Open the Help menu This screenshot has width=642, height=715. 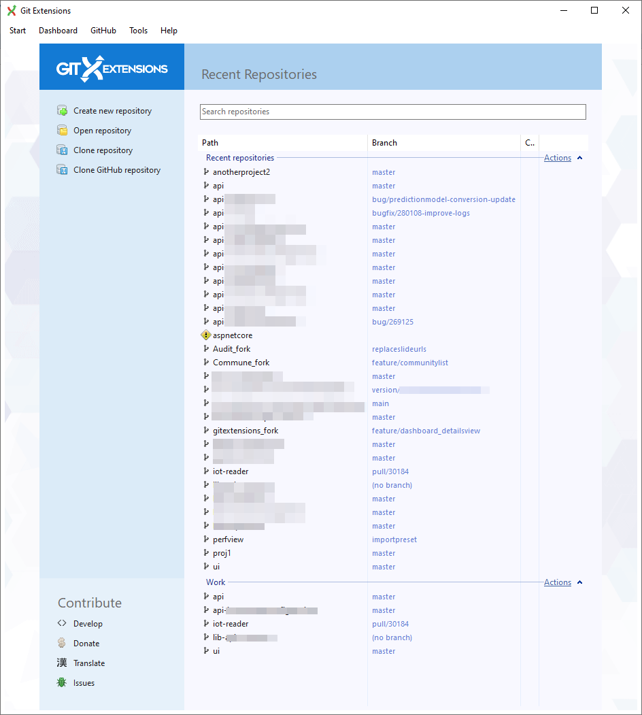tap(169, 31)
